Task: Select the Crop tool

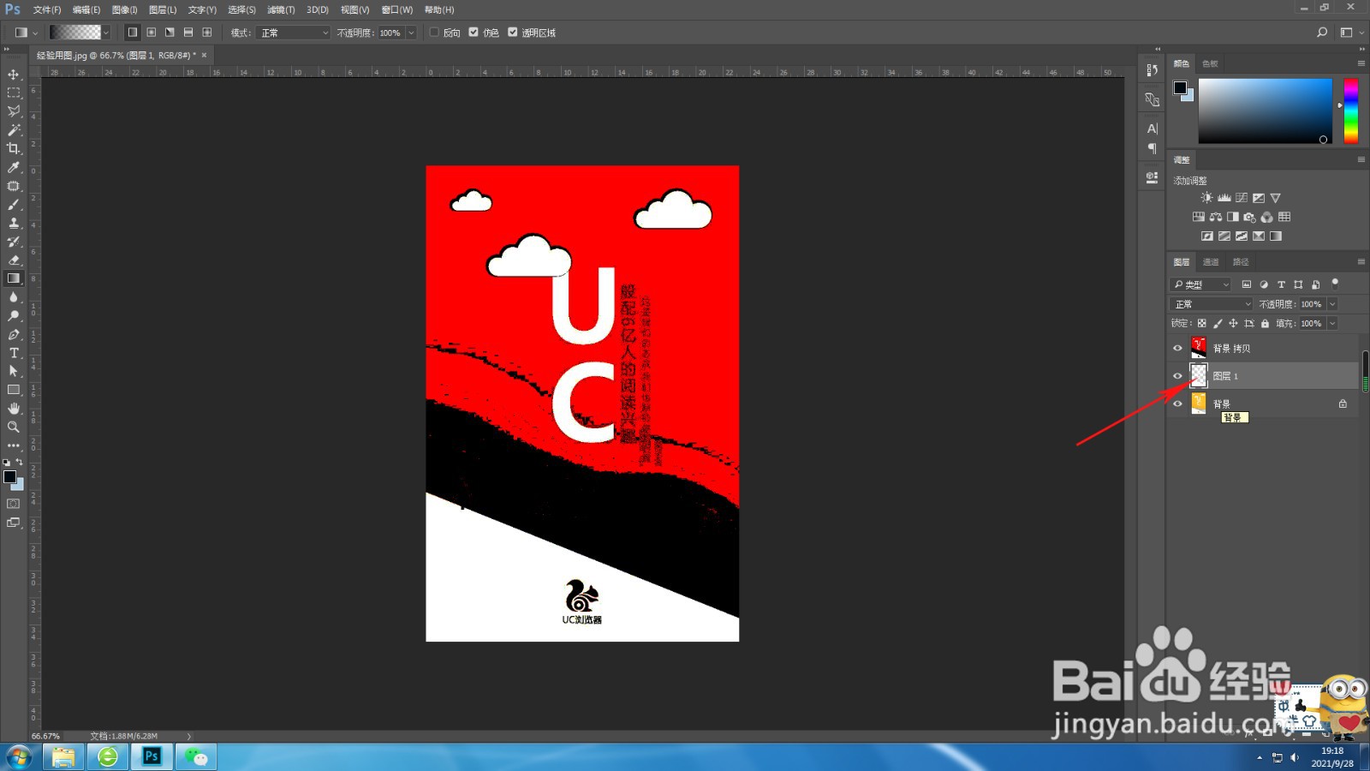Action: (x=14, y=148)
